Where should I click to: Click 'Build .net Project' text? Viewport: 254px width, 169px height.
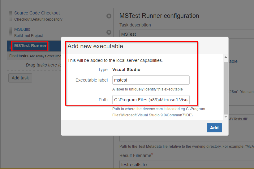coord(28,36)
